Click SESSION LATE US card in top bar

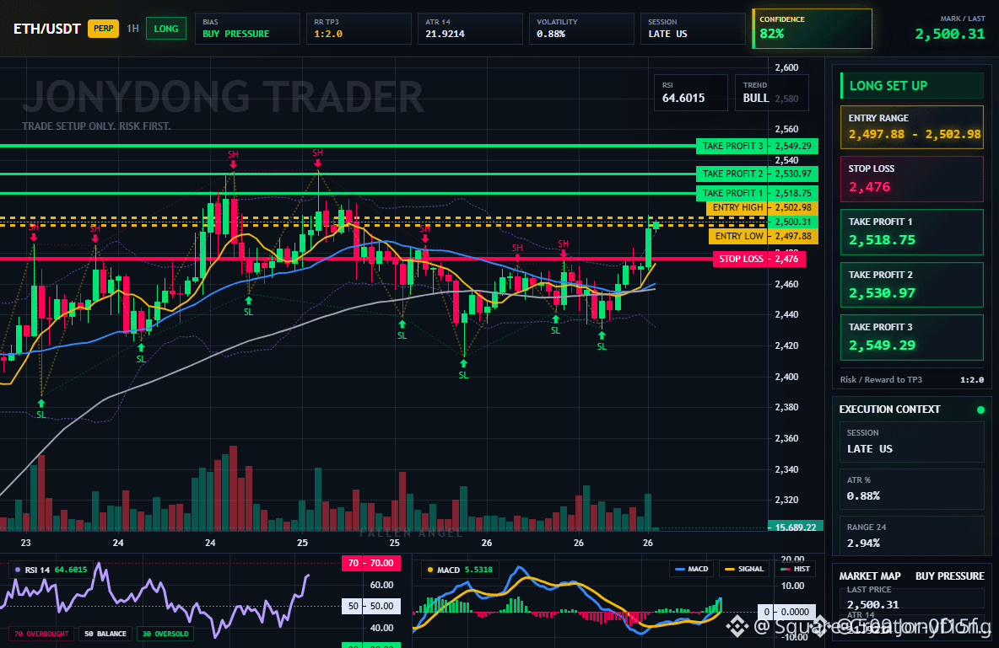[693, 29]
